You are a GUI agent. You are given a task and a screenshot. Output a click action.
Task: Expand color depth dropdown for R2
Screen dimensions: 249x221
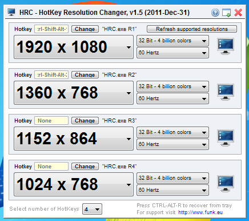click(172, 86)
